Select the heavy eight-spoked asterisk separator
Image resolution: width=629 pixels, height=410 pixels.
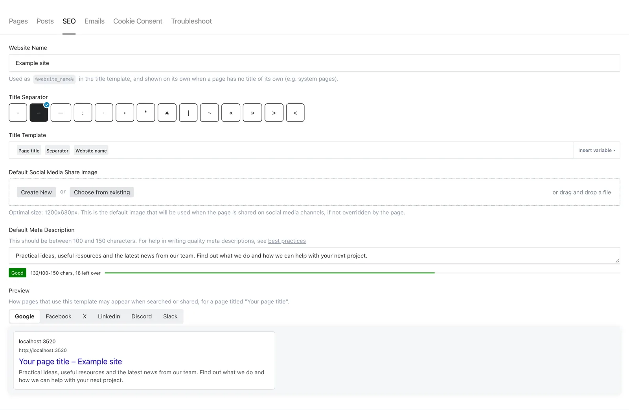tap(167, 113)
